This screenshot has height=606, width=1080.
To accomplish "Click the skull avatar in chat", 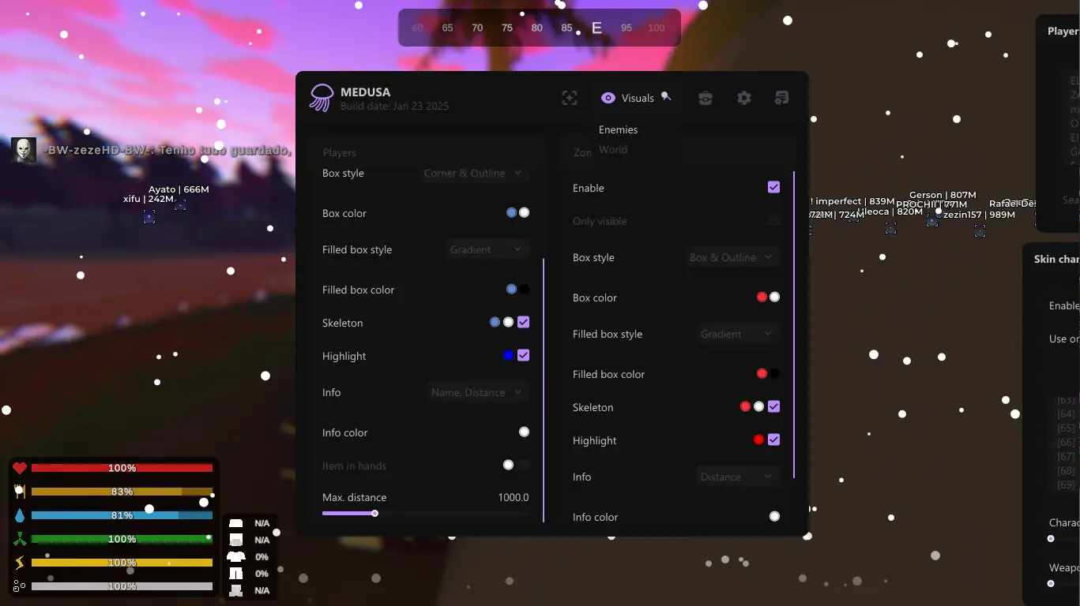I will [24, 150].
